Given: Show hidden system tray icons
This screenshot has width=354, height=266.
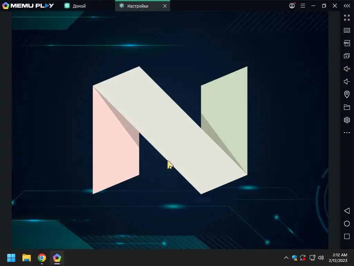Looking at the screenshot, I should pos(286,258).
